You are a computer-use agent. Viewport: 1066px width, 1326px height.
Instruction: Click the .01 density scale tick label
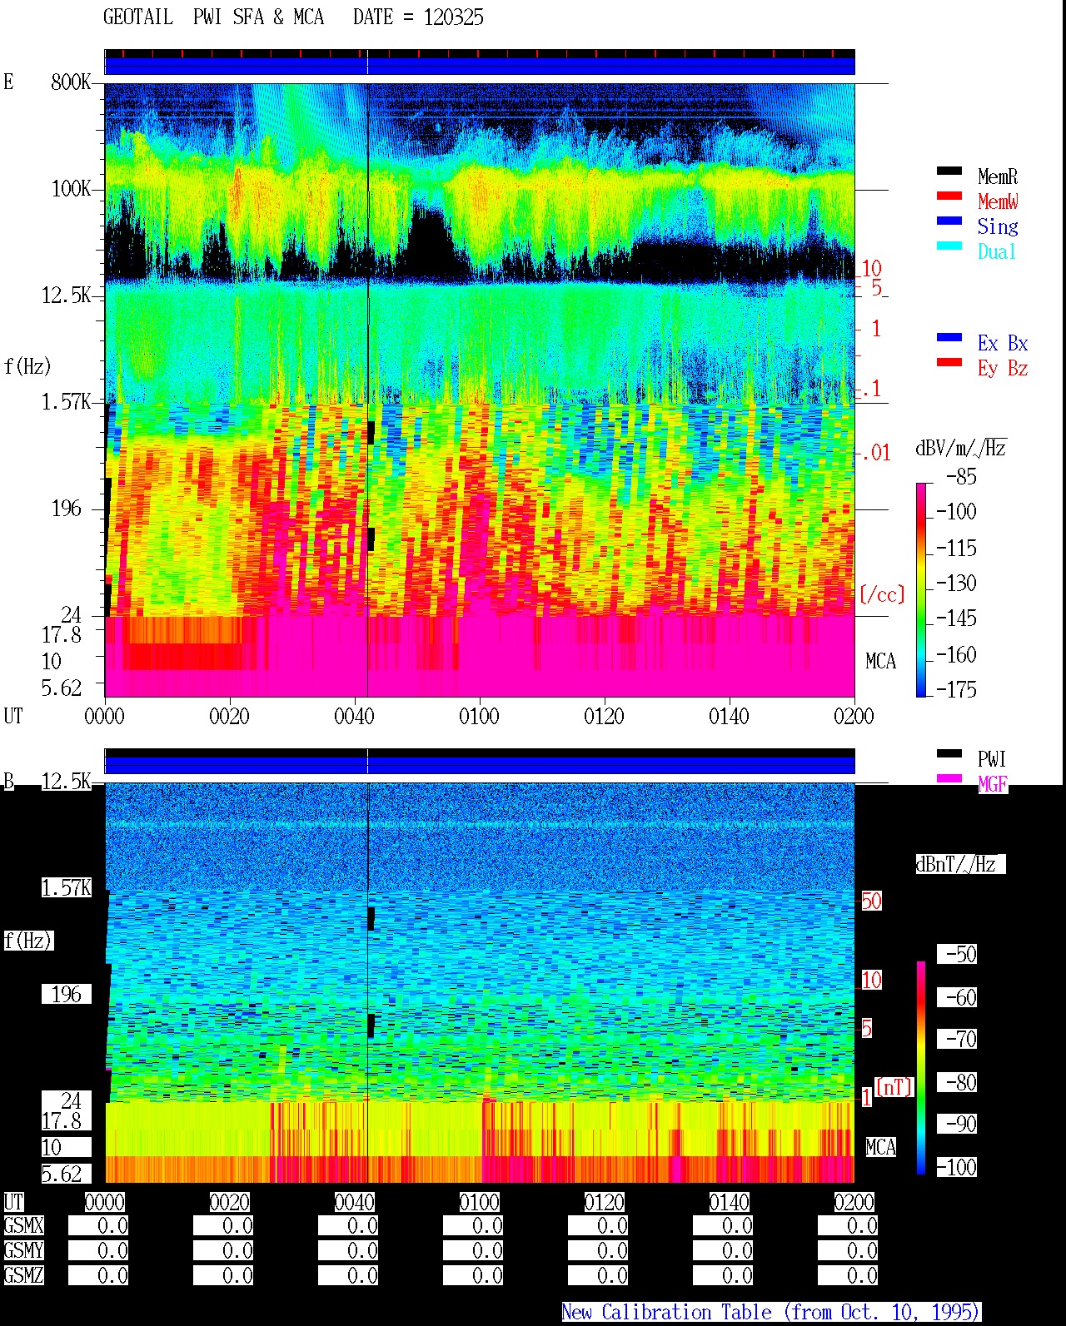coord(874,453)
